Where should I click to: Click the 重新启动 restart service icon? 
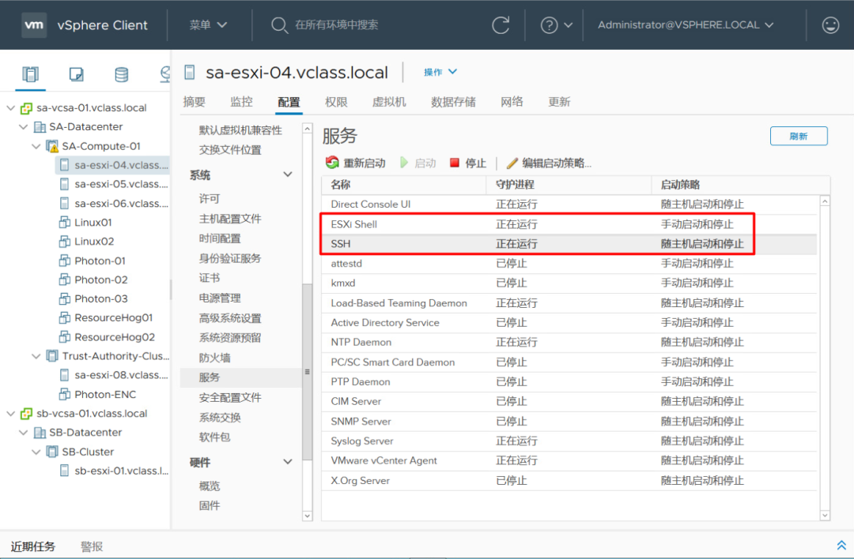pyautogui.click(x=331, y=163)
